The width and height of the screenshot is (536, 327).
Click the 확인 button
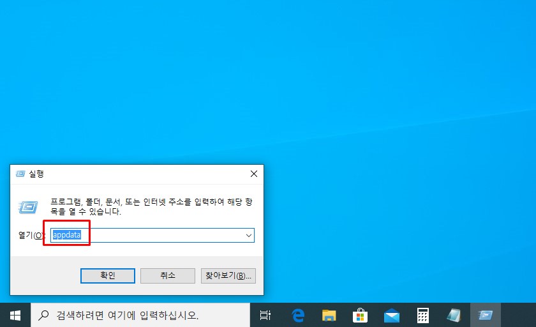[x=108, y=276]
